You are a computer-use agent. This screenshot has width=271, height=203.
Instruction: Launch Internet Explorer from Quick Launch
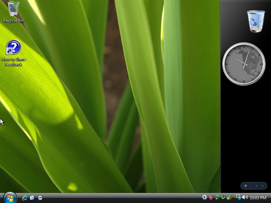tap(25, 198)
